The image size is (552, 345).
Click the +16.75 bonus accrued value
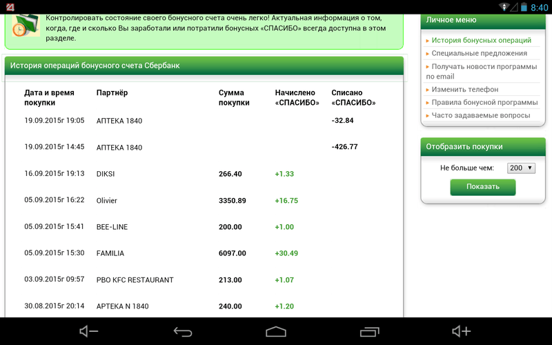click(x=286, y=201)
